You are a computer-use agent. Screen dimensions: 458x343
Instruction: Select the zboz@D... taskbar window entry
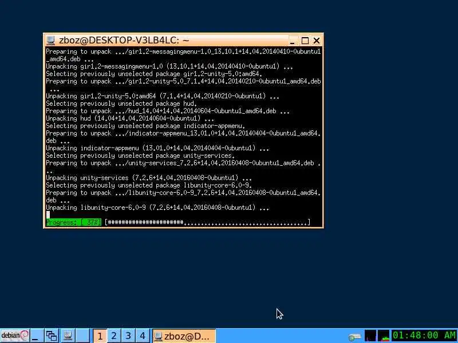[x=184, y=336]
